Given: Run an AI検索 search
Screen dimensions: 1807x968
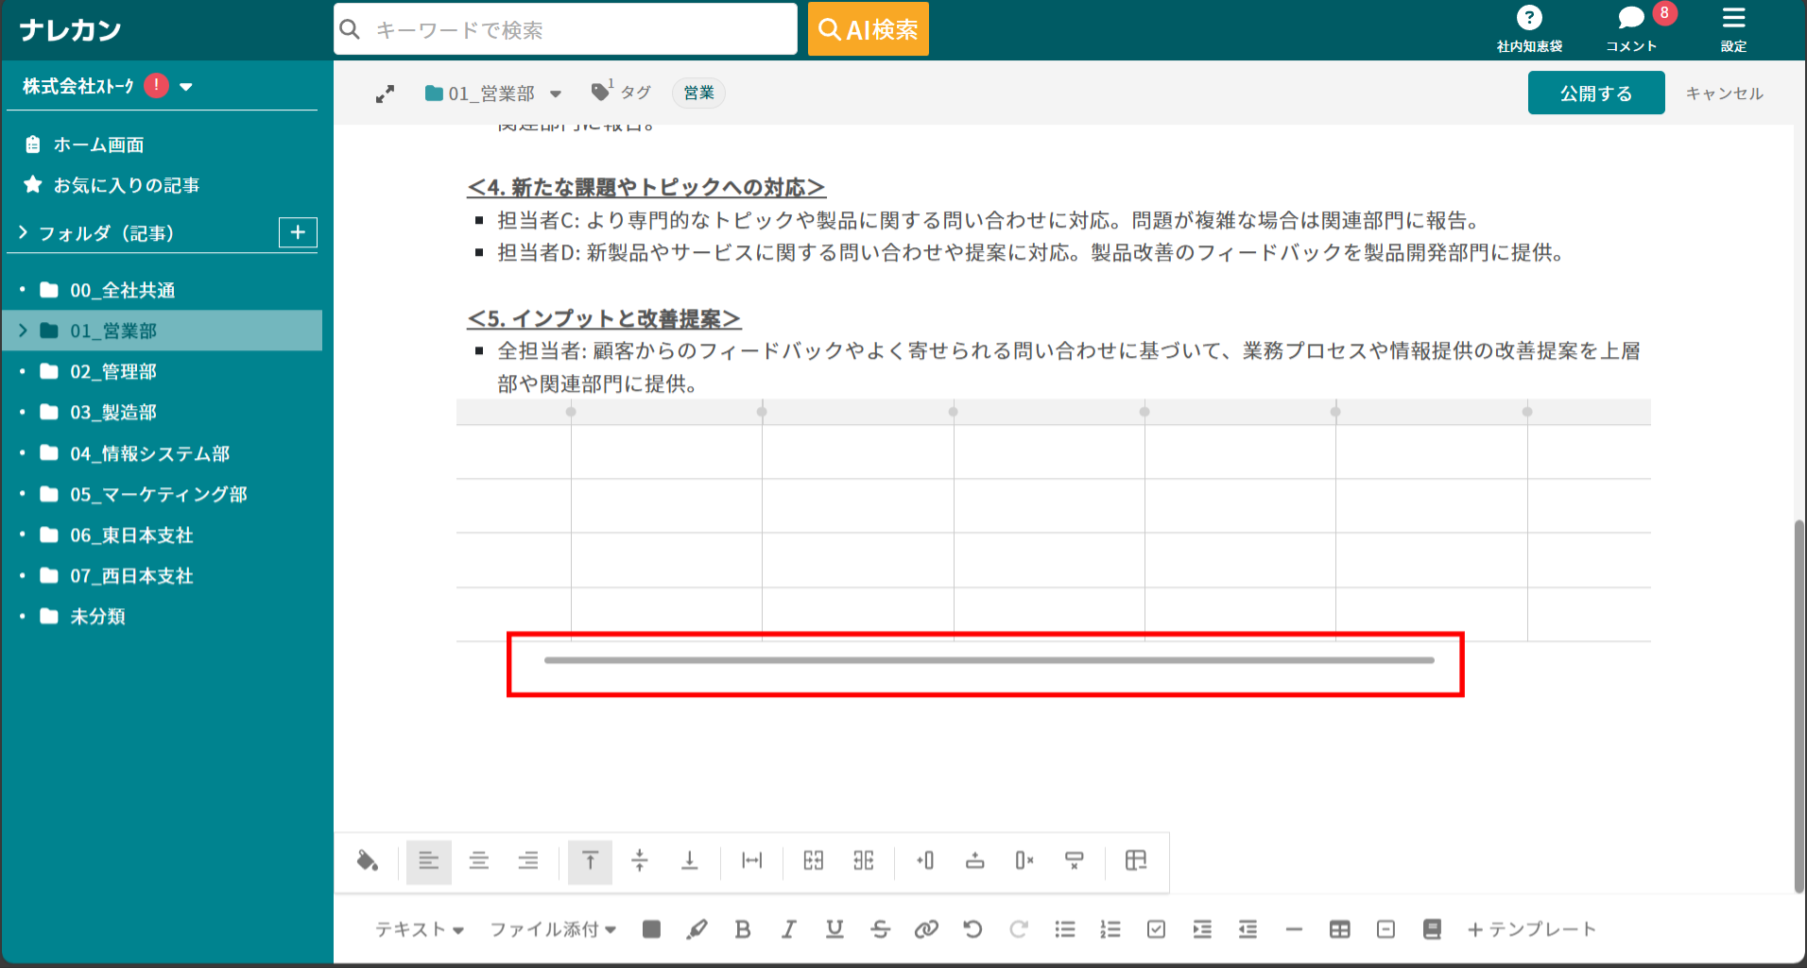Looking at the screenshot, I should click(x=868, y=28).
